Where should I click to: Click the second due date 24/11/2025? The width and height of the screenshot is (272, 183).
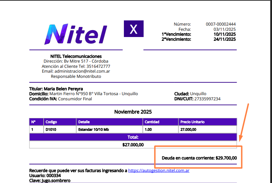coord(224,39)
